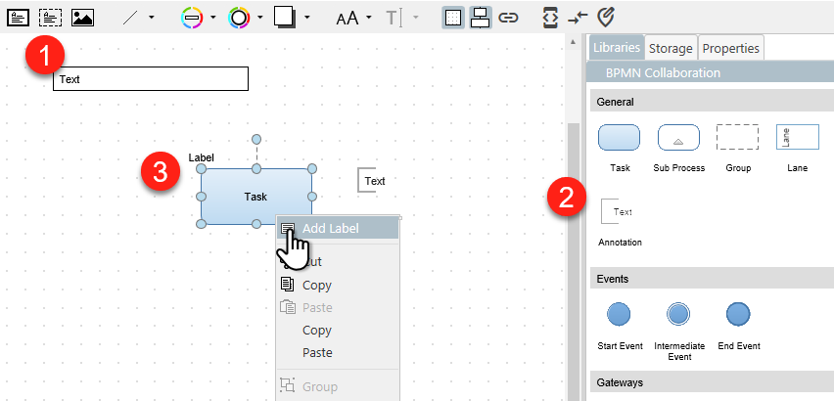The width and height of the screenshot is (834, 401).
Task: Select the End Event shape
Action: coord(737,314)
